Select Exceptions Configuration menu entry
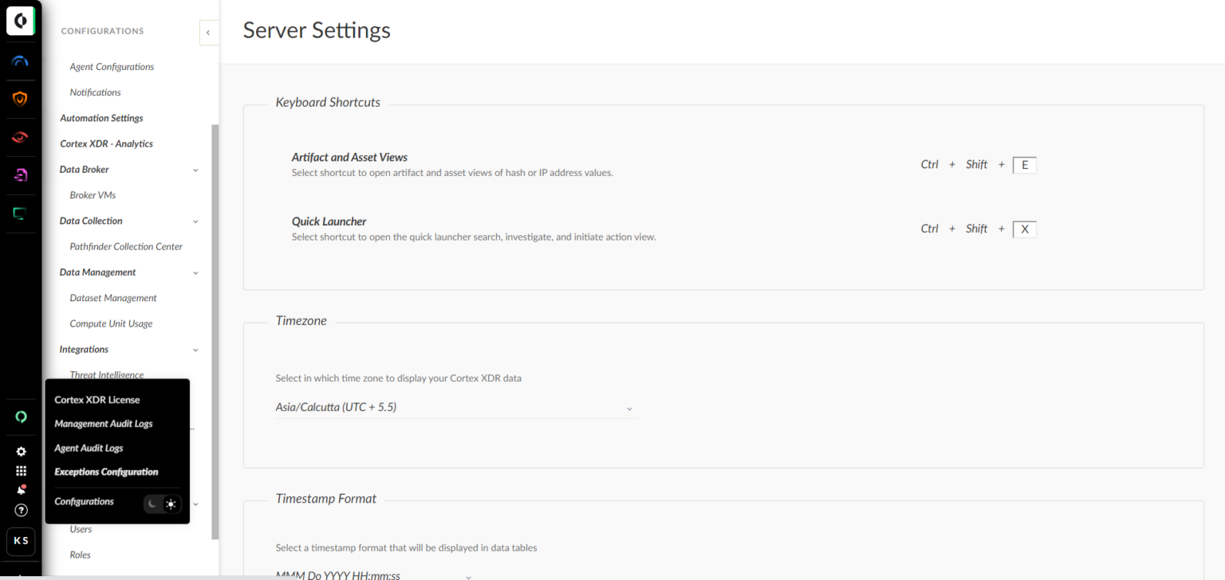The height and width of the screenshot is (580, 1225). coord(106,472)
